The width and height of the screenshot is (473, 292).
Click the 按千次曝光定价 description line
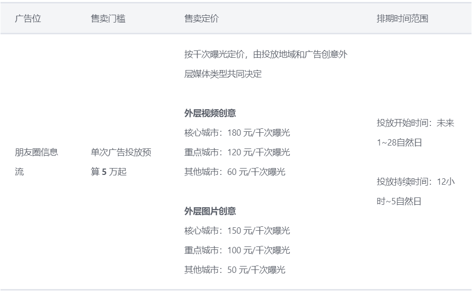265,54
